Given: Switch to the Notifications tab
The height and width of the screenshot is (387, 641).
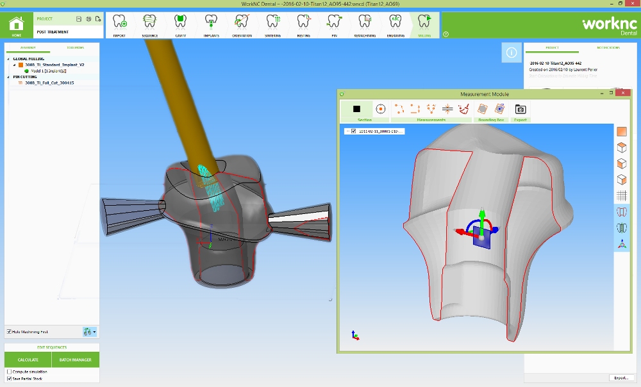Looking at the screenshot, I should (608, 48).
